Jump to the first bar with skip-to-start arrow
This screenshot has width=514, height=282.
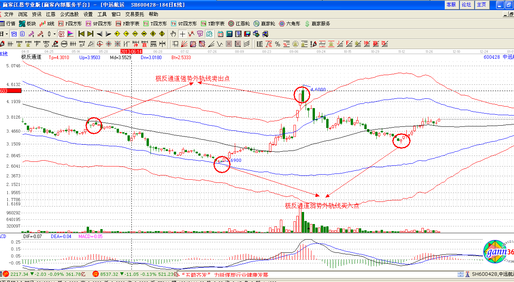coord(81,34)
